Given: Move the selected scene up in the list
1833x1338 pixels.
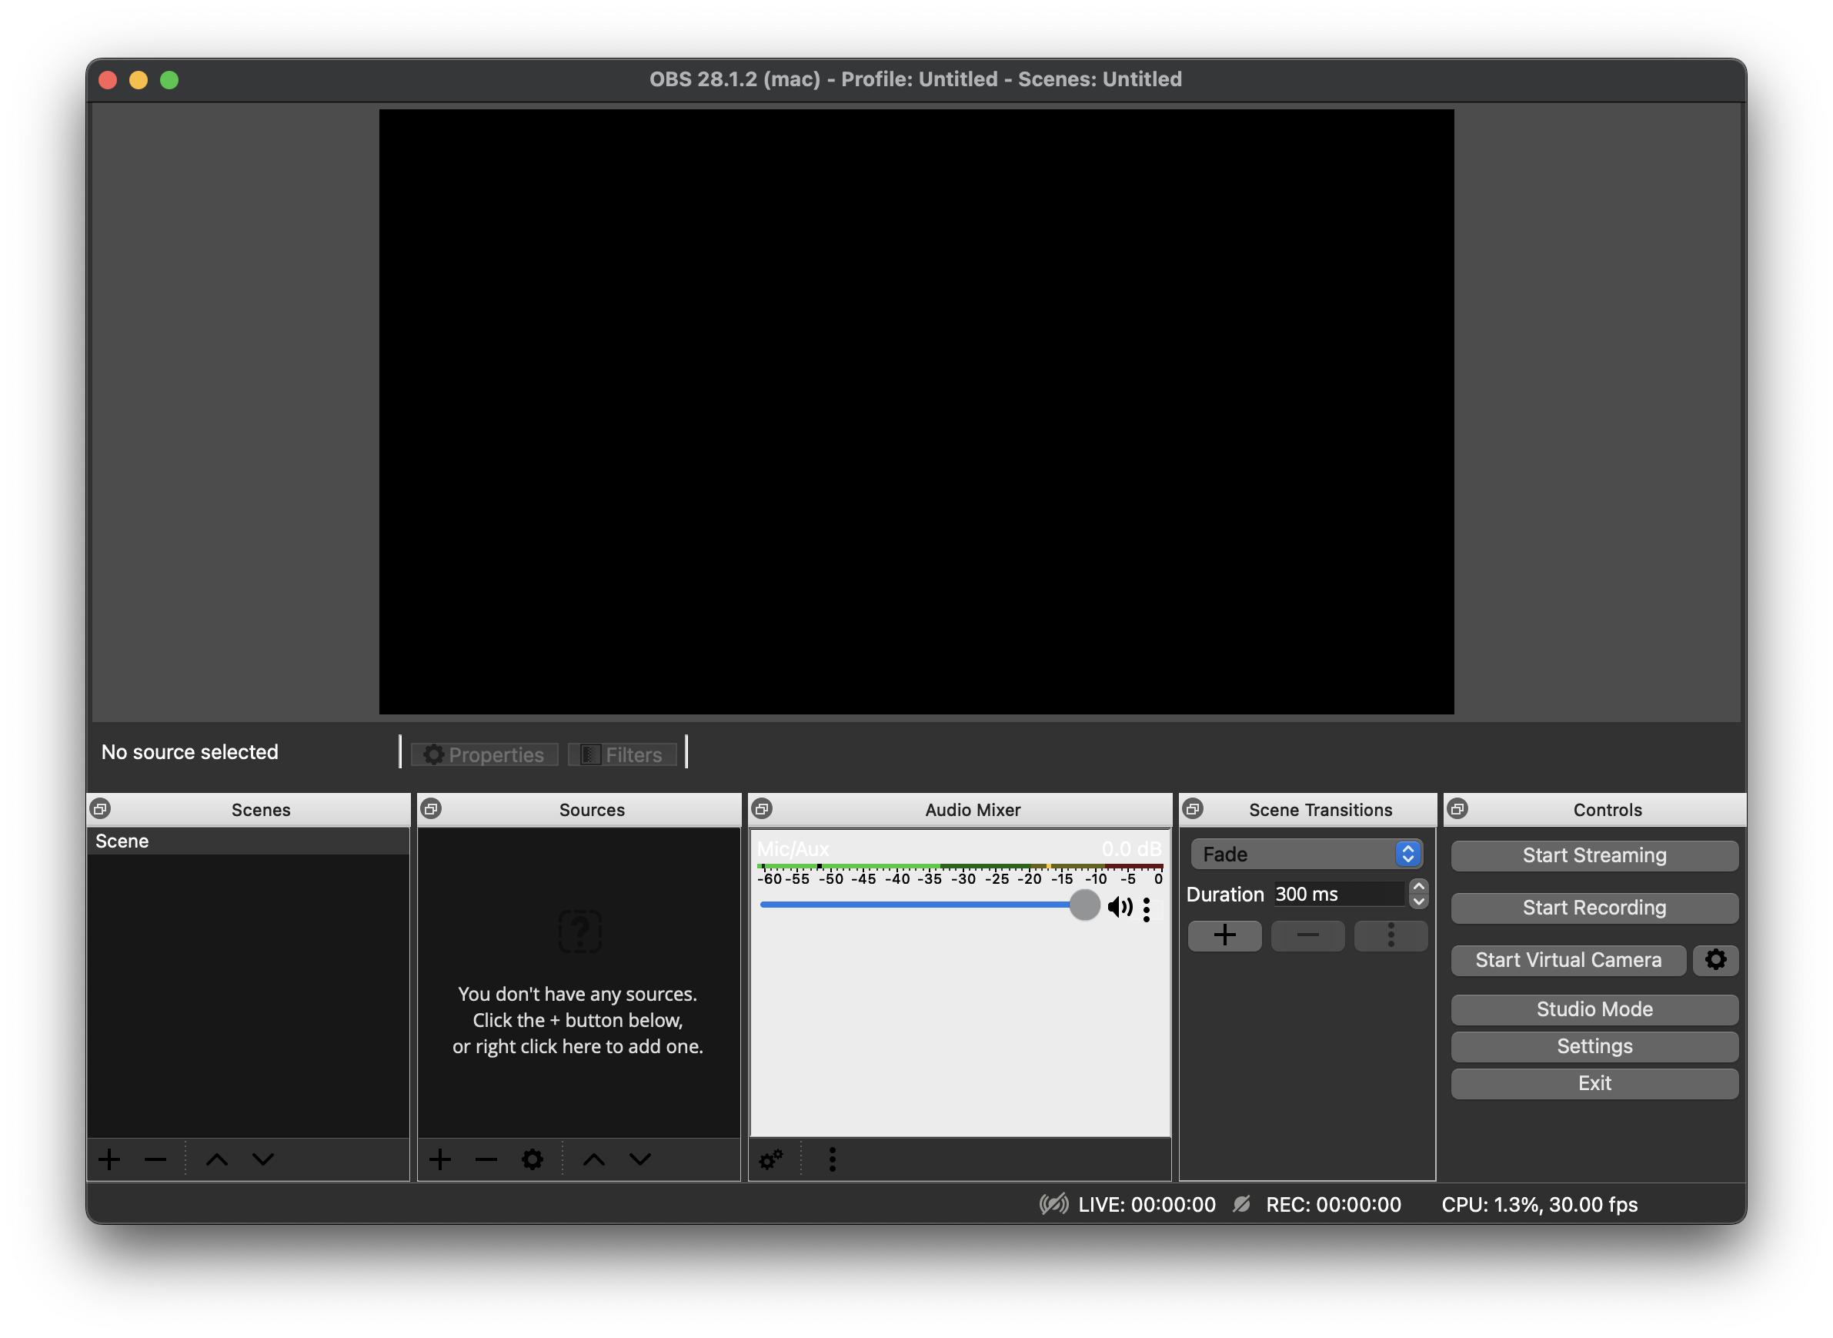Looking at the screenshot, I should 217,1159.
